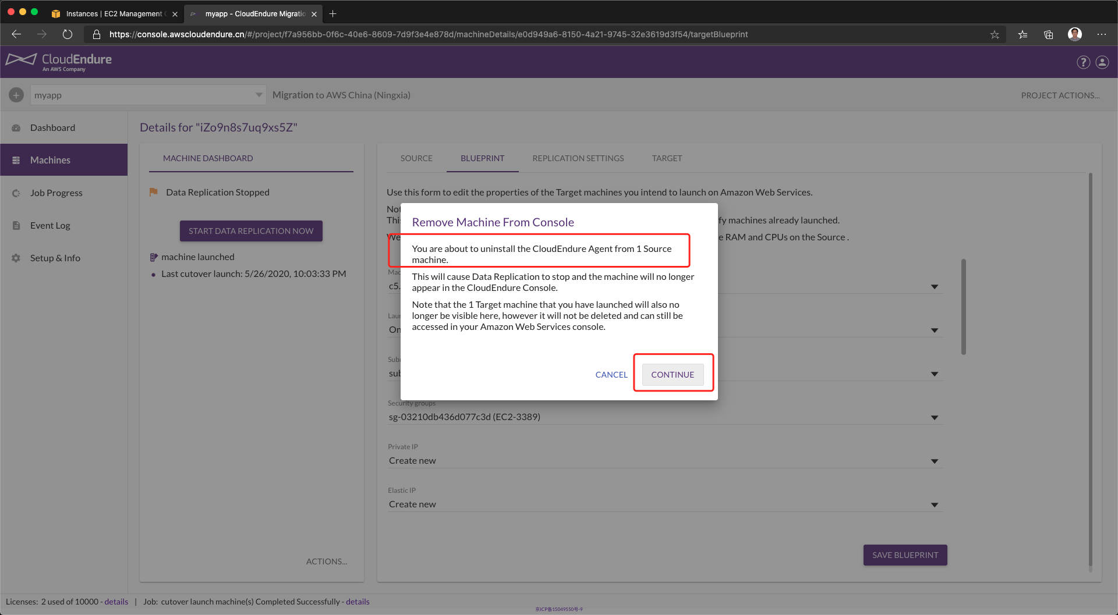
Task: Click the add project plus icon
Action: pyautogui.click(x=16, y=95)
